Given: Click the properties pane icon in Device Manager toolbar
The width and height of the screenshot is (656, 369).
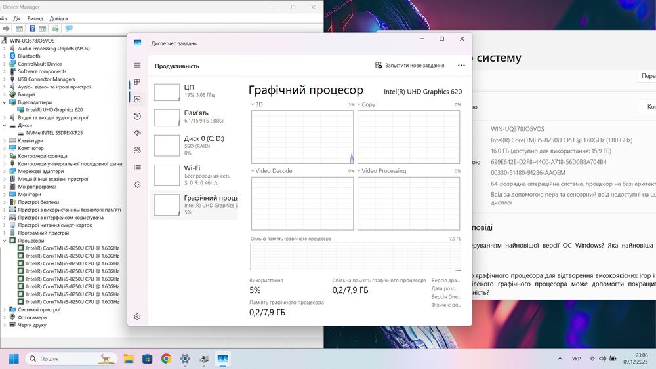Looking at the screenshot, I should click(x=42, y=28).
